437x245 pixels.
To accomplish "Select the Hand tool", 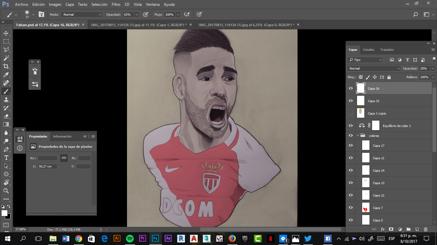I will point(6,182).
